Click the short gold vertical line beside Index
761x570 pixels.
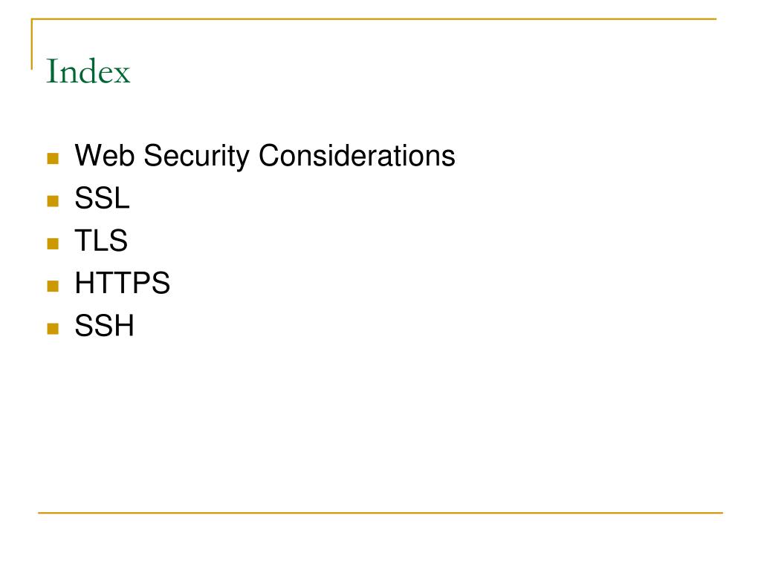32,44
